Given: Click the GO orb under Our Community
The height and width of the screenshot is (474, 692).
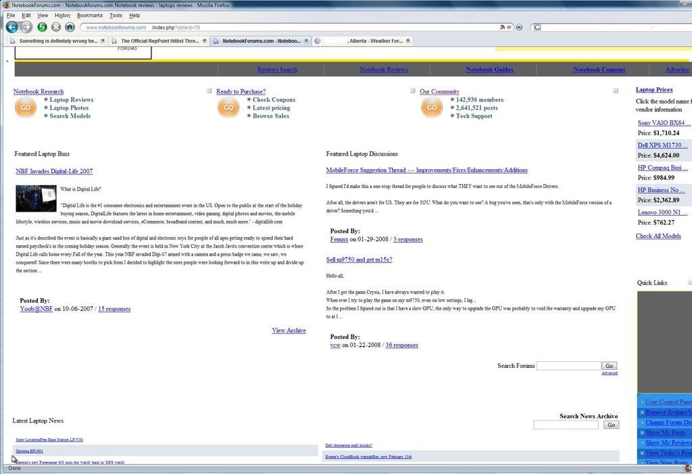Looking at the screenshot, I should [x=432, y=108].
